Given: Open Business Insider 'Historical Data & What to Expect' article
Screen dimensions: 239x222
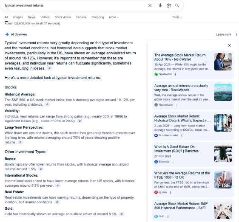Looking at the screenshot, I should click(x=182, y=118).
